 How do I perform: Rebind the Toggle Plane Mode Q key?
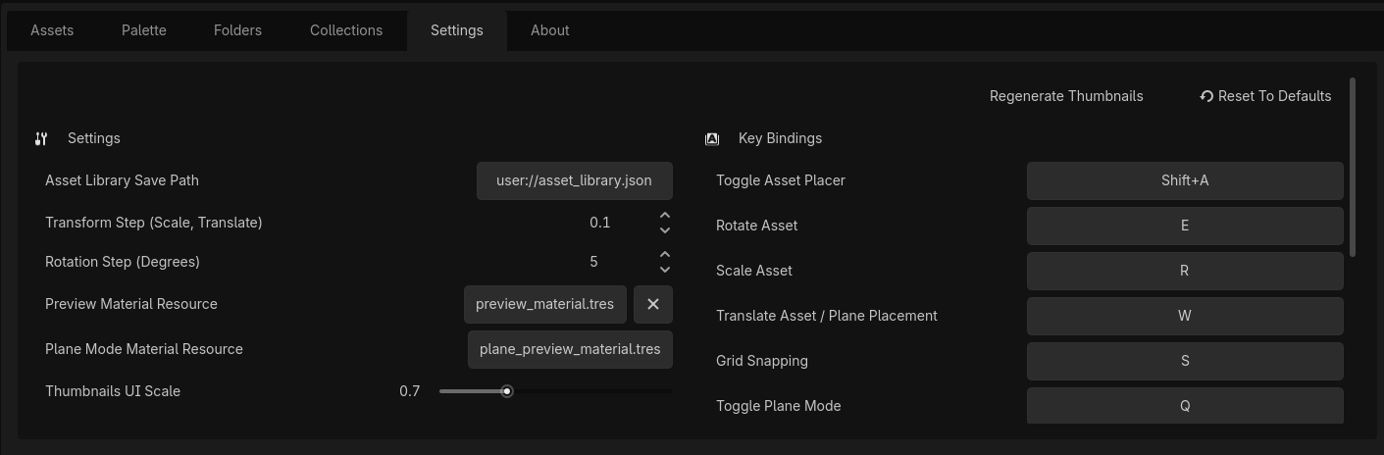pos(1185,406)
